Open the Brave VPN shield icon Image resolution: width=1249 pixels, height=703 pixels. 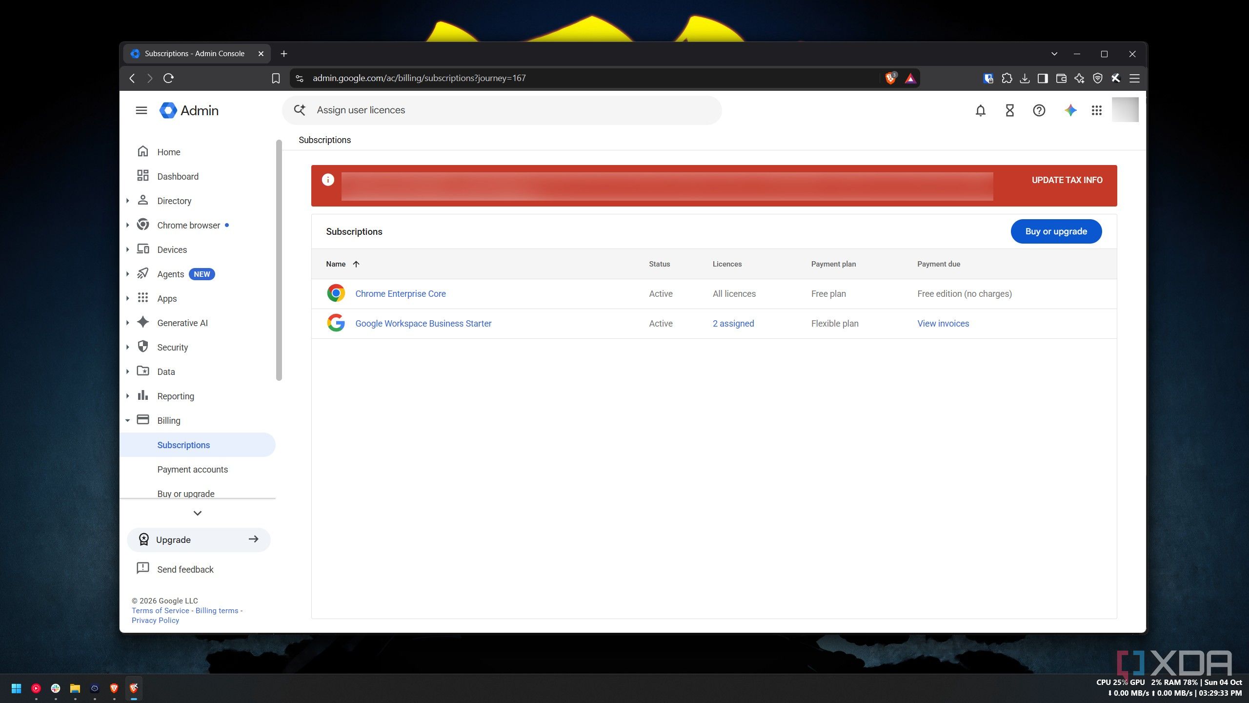pos(1098,78)
